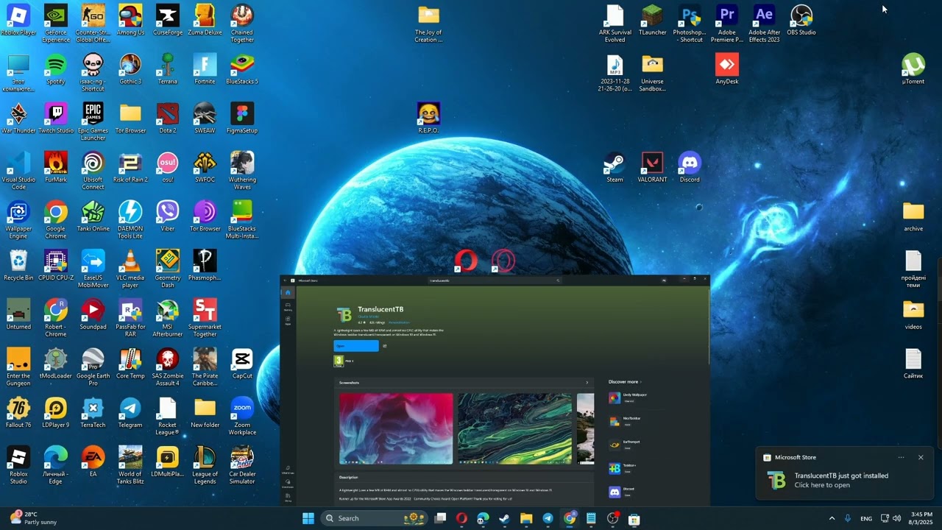942x530 pixels.
Task: Open volume control in system tray
Action: coord(896,518)
